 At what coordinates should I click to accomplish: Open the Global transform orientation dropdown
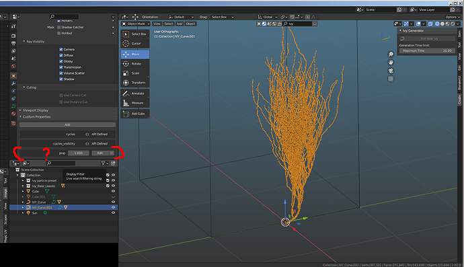(x=268, y=17)
